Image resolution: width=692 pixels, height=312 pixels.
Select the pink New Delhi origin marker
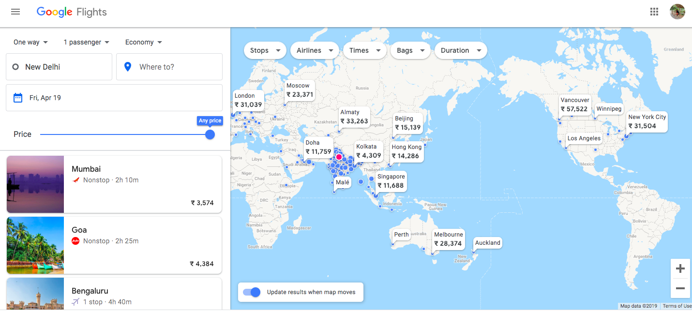339,157
